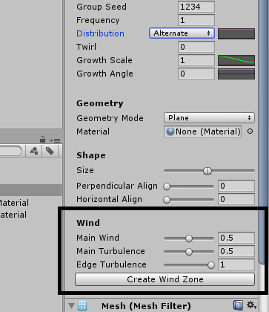
Task: Click the Main Turbulence value field
Action: tap(236, 251)
